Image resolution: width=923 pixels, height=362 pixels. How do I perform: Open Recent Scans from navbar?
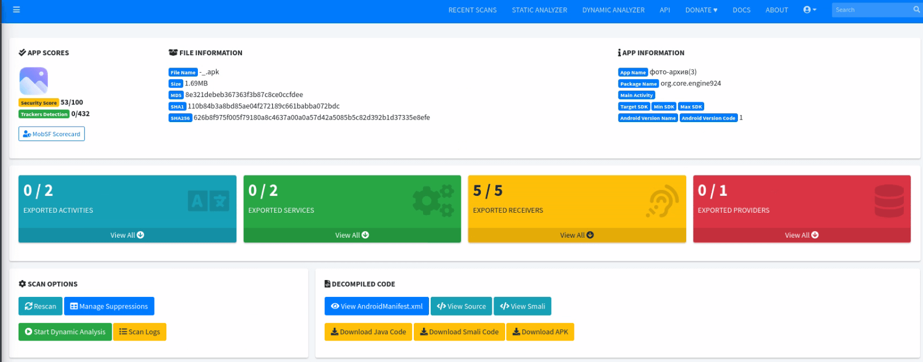pyautogui.click(x=472, y=10)
